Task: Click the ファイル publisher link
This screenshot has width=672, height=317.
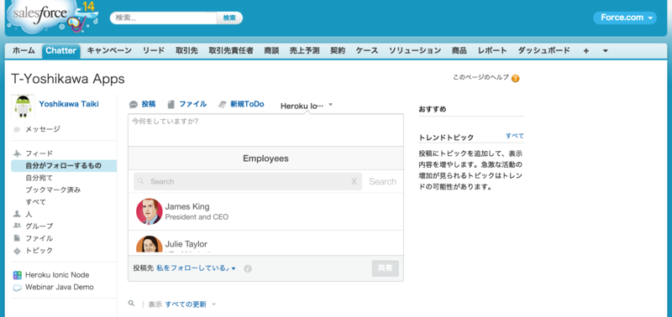Action: (192, 104)
